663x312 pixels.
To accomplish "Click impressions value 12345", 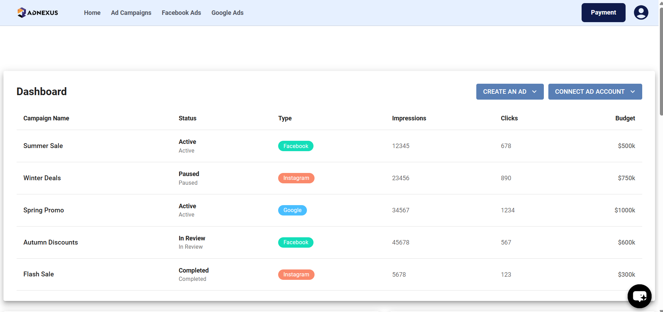I will click(x=400, y=146).
